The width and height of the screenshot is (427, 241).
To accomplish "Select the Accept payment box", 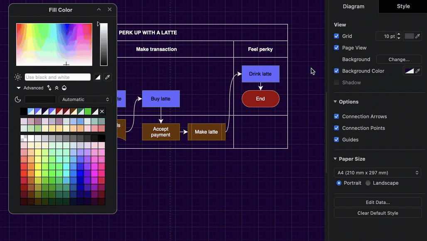I will (161, 132).
